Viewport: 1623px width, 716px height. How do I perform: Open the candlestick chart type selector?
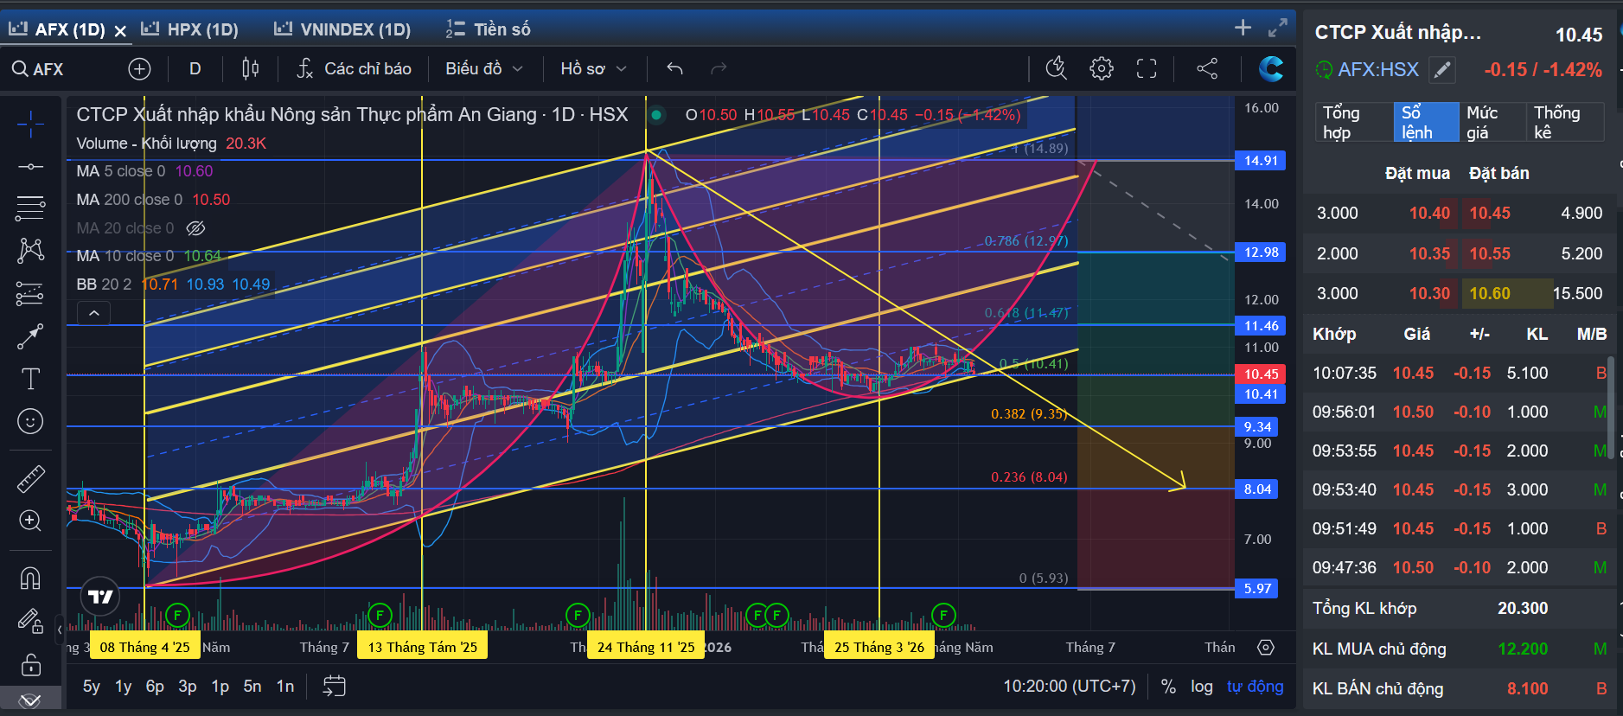(251, 68)
